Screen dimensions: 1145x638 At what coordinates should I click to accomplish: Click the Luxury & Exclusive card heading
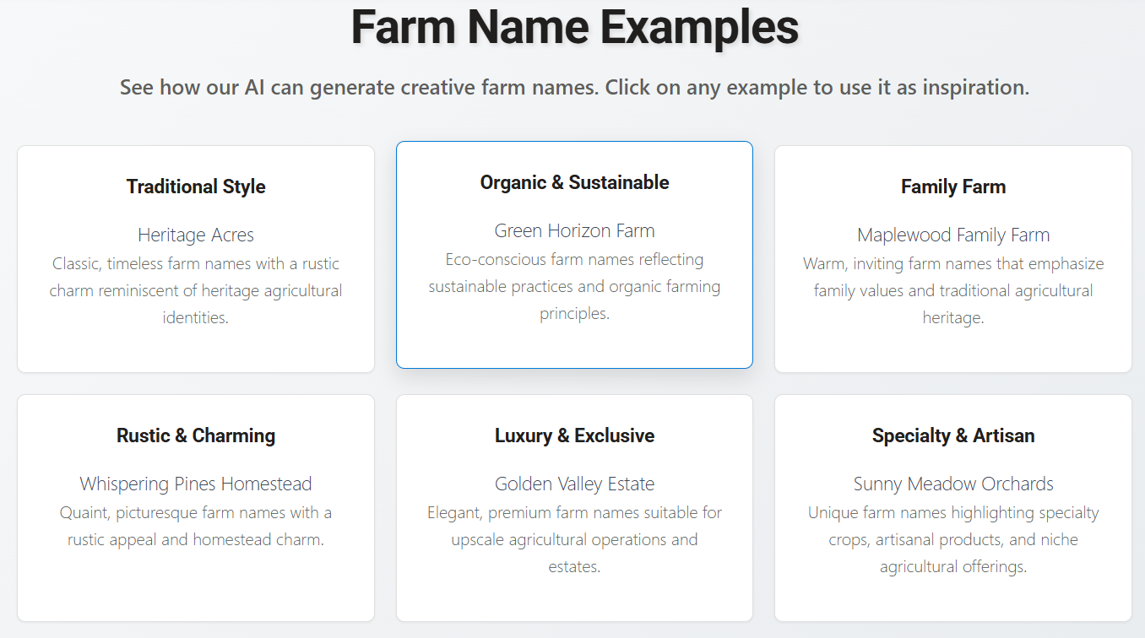tap(574, 435)
